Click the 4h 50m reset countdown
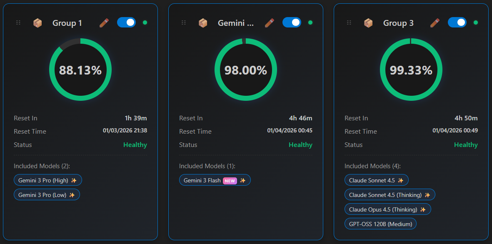This screenshot has height=244, width=492. click(x=466, y=118)
